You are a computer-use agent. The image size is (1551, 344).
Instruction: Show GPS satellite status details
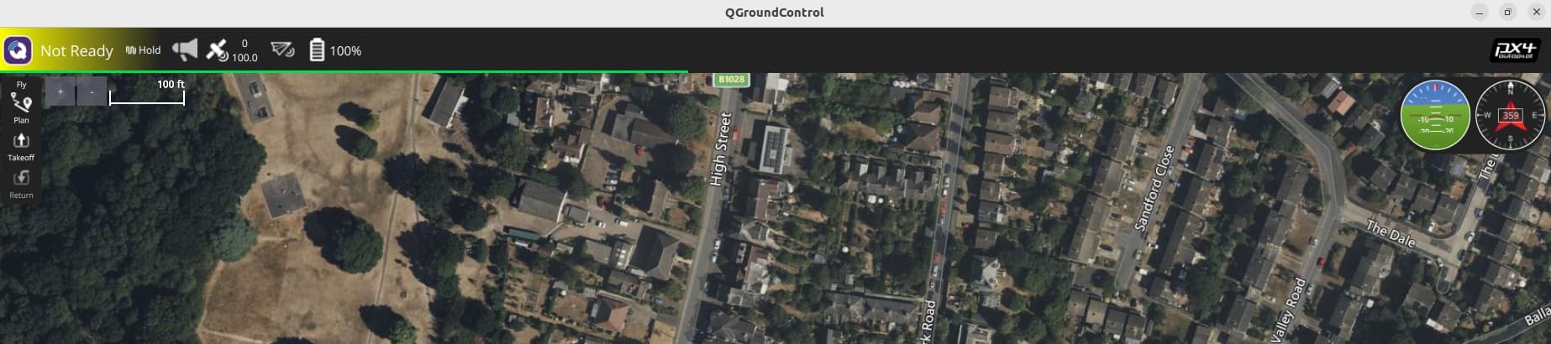233,50
